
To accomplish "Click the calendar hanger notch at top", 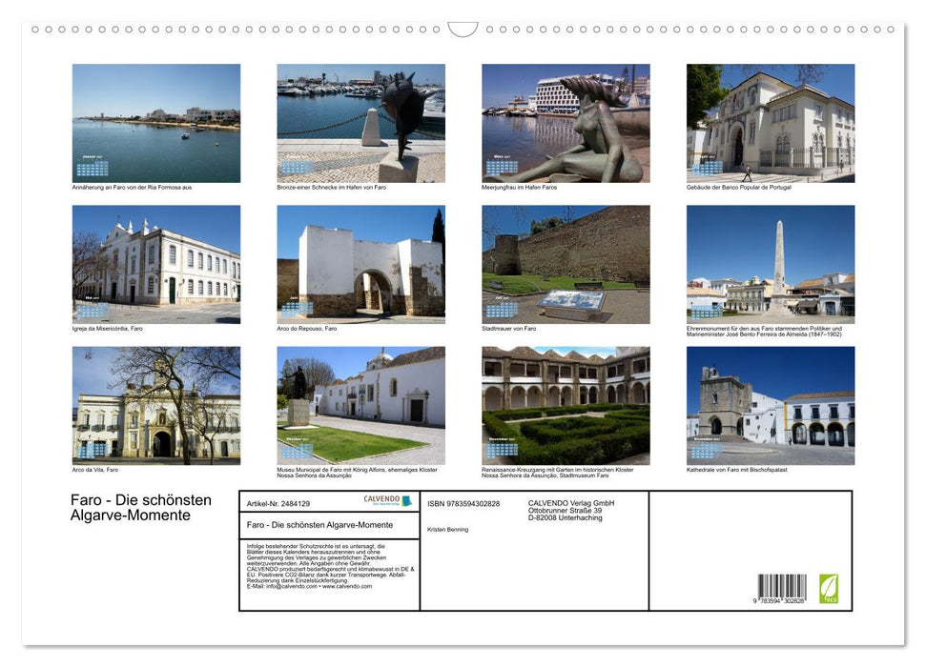I will pos(463,29).
